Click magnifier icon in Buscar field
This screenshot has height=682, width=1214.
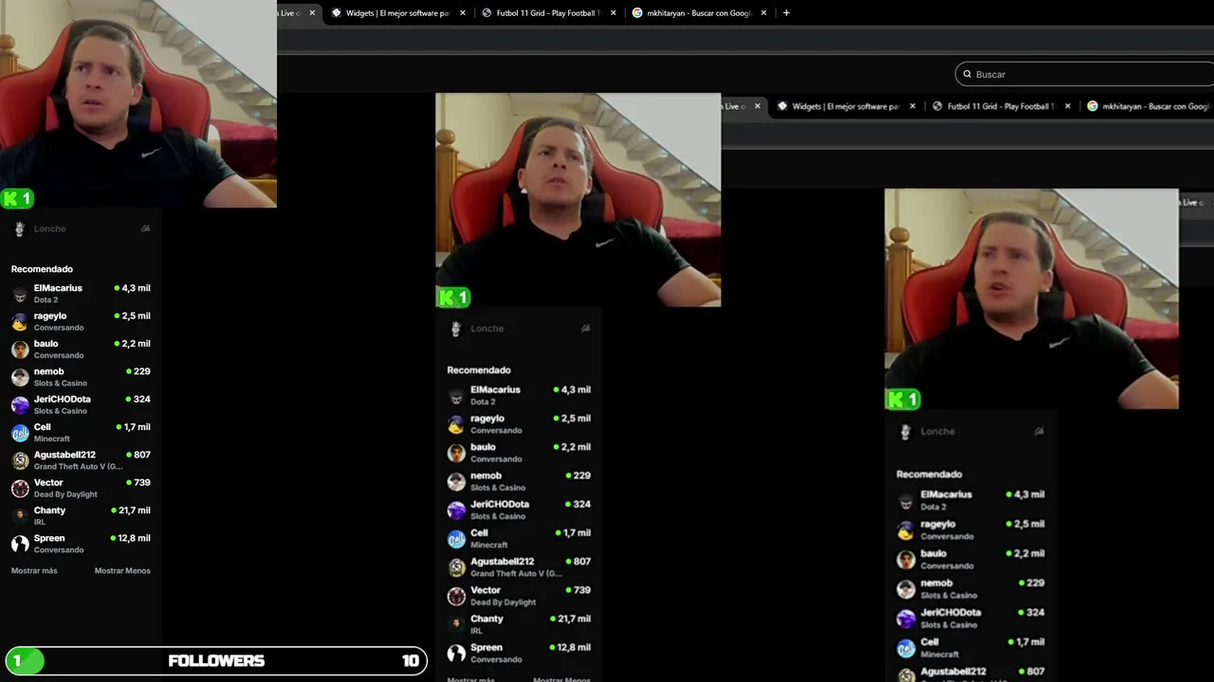coord(967,74)
